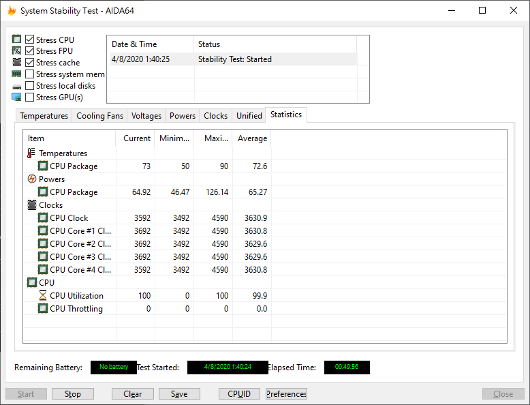The image size is (530, 405).
Task: Minimize the System Stability Test window
Action: click(452, 10)
